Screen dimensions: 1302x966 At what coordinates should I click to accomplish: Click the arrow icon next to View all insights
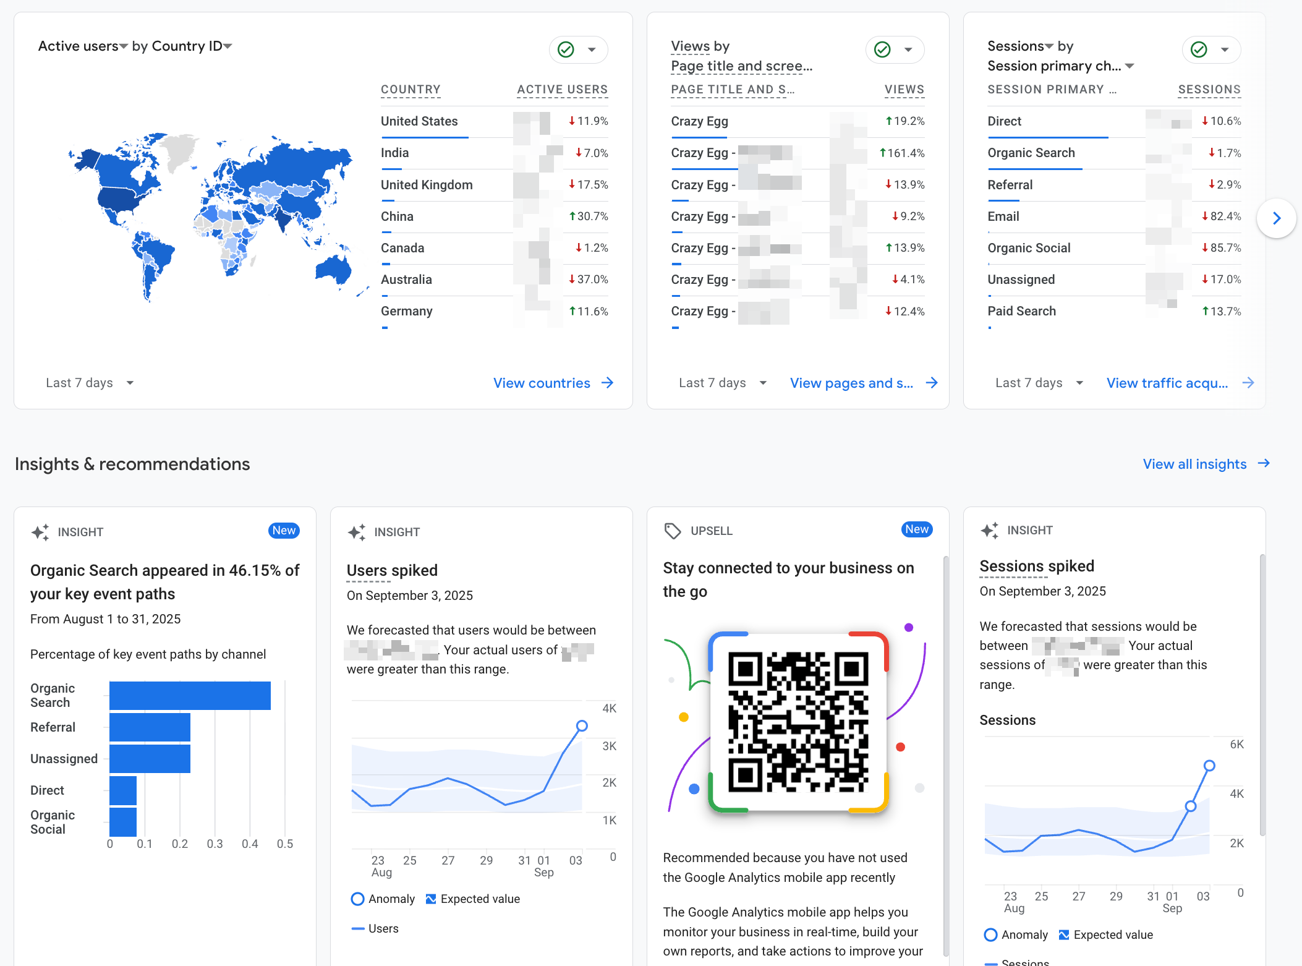[x=1264, y=463]
